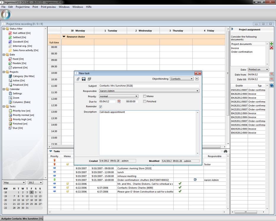Open the Responsible dropdown showing Aaron Admin
Image resolution: width=276 pixels, height=221 pixels.
click(x=149, y=91)
